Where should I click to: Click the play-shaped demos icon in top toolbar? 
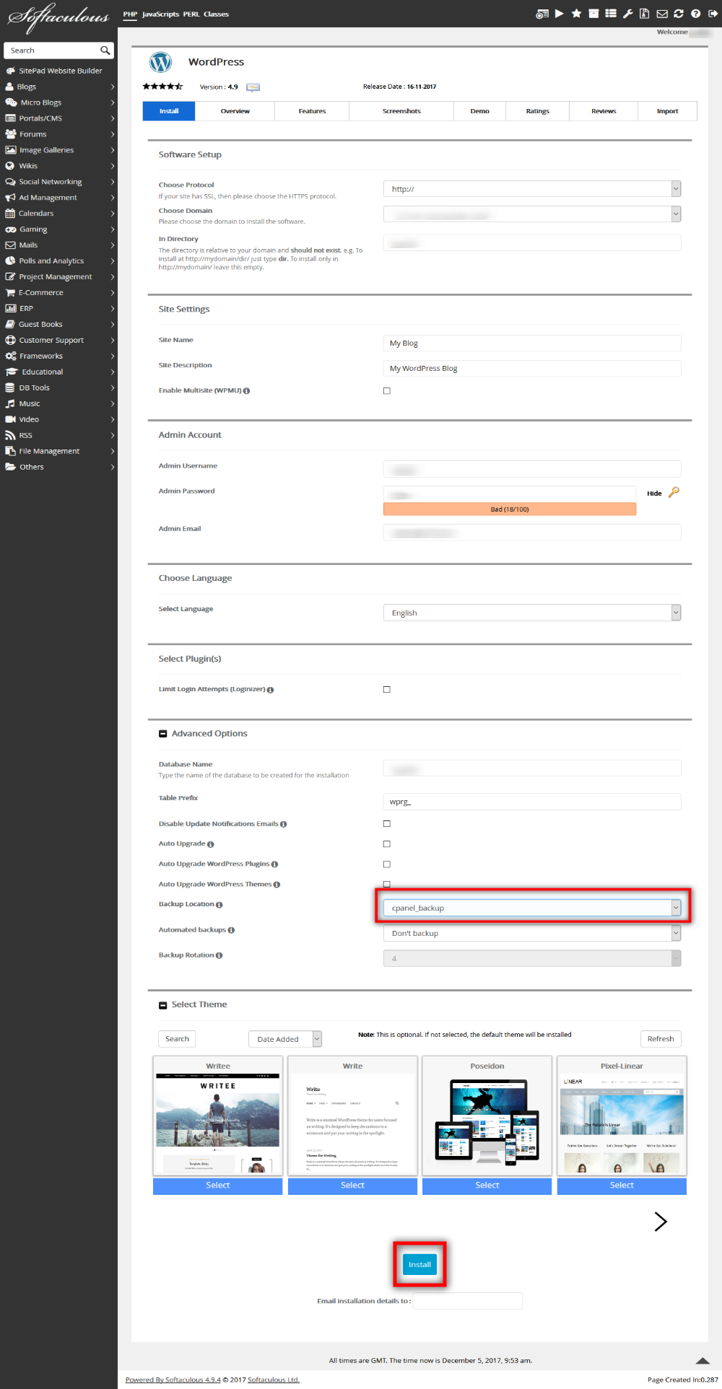click(x=560, y=14)
